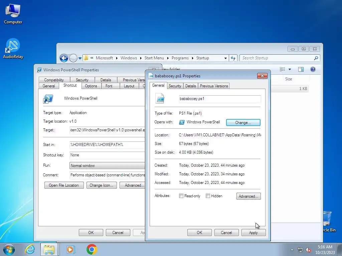342x256 pixels.
Task: Click the Explorer Forward arrow button
Action: coord(73,58)
